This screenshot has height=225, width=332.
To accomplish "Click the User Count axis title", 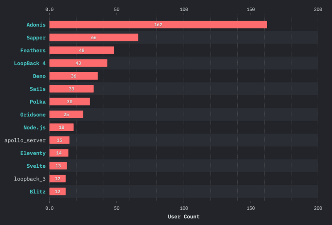I will click(183, 217).
